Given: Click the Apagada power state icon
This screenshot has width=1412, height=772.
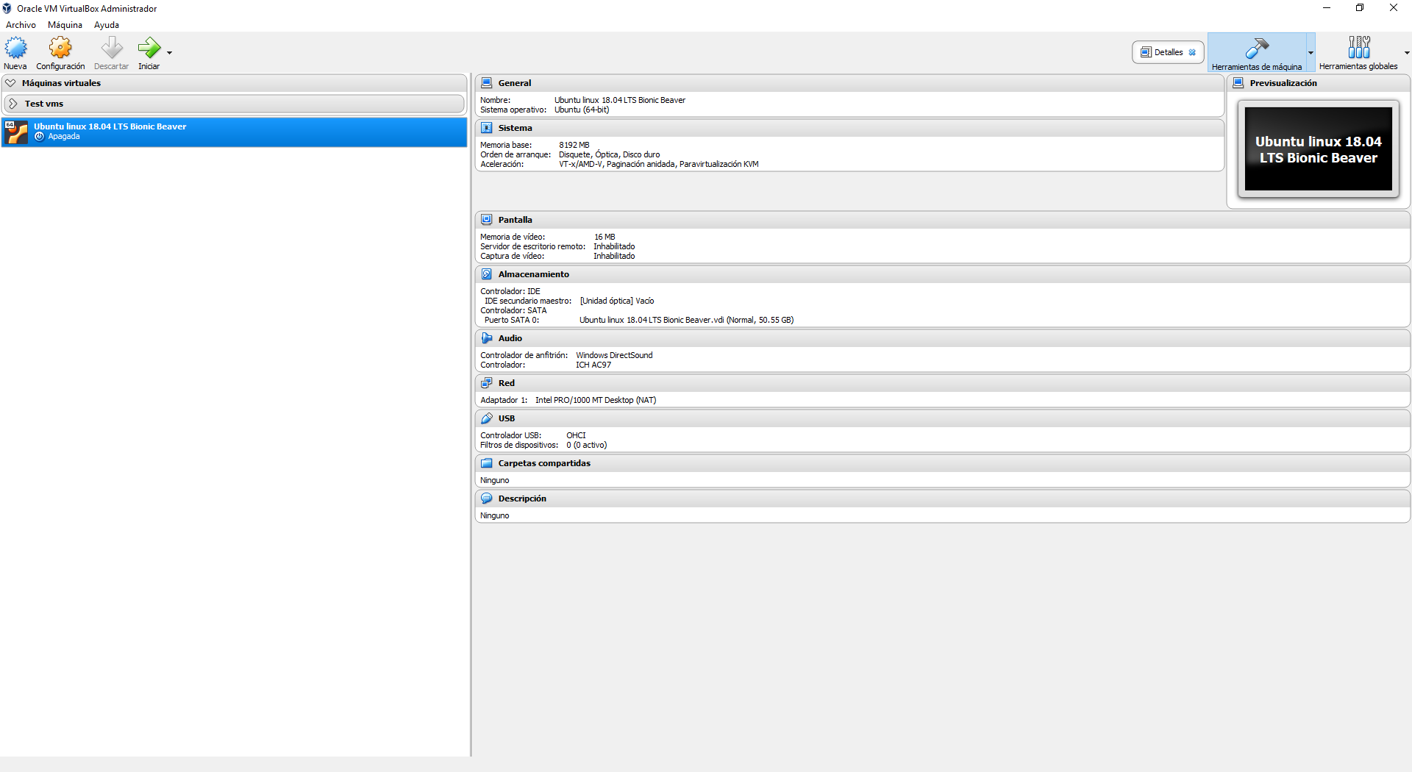Looking at the screenshot, I should (x=40, y=137).
